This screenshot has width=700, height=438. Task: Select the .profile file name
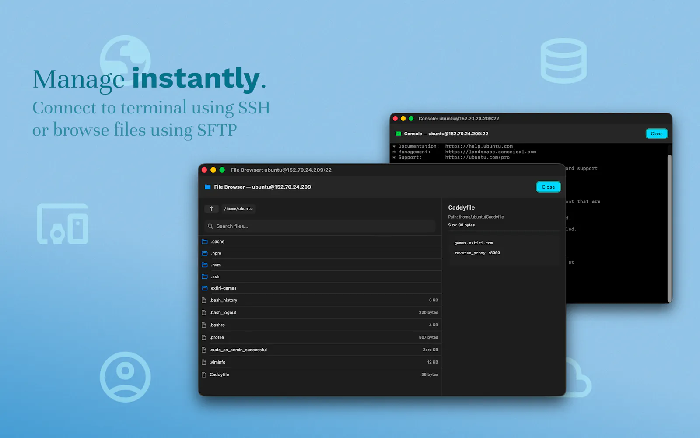217,337
